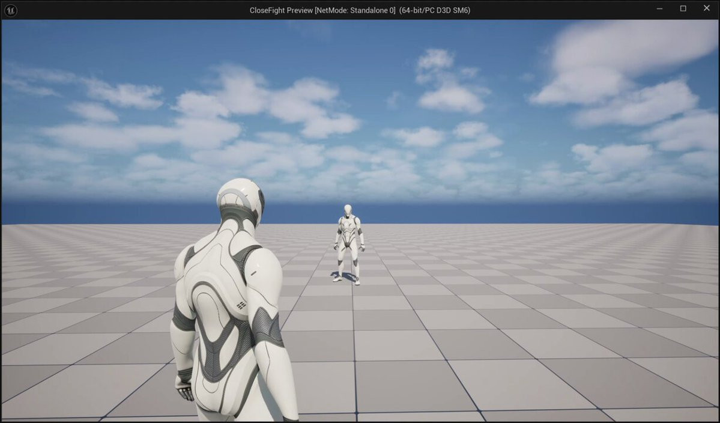Click the distant mannequin character

pyautogui.click(x=348, y=245)
